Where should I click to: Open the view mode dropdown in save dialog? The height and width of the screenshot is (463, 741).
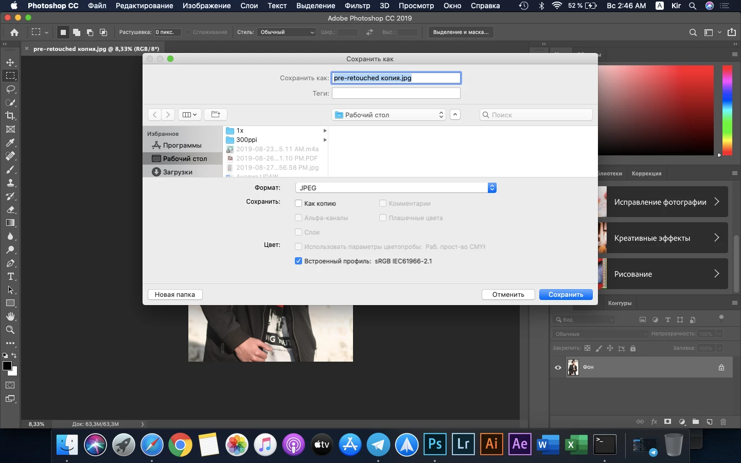(189, 115)
